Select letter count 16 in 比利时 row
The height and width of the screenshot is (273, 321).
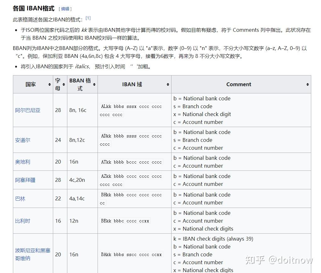[58, 221]
